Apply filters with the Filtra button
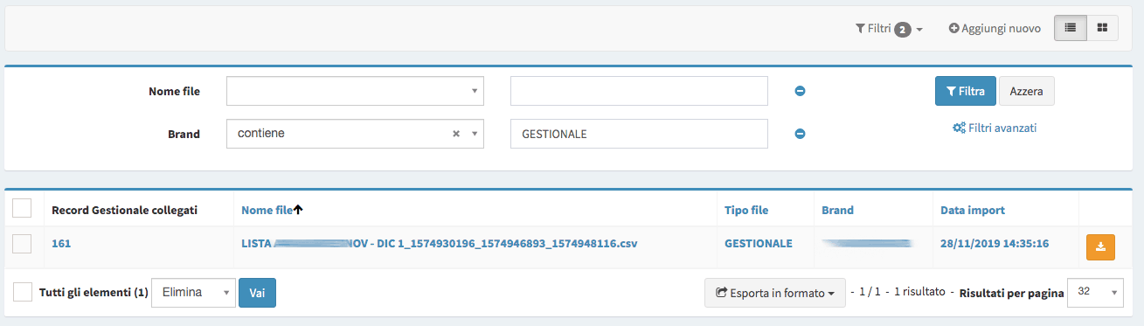This screenshot has height=326, width=1144. [965, 91]
